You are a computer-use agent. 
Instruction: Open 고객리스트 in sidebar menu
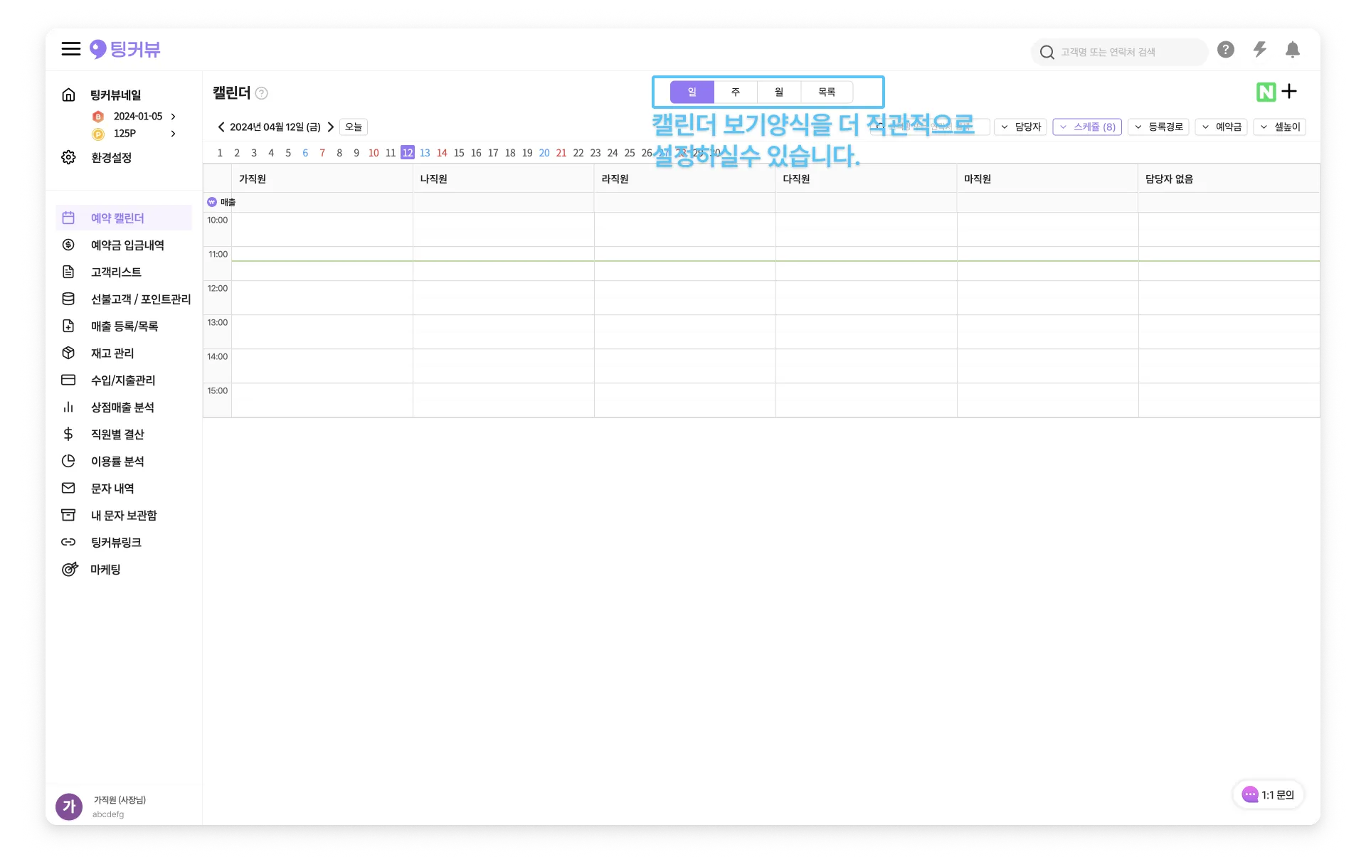(x=116, y=272)
